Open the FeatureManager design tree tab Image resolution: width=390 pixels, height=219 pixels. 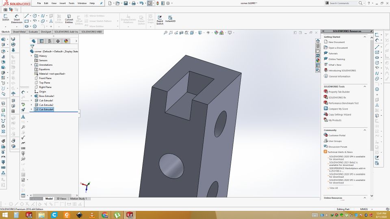[34, 41]
